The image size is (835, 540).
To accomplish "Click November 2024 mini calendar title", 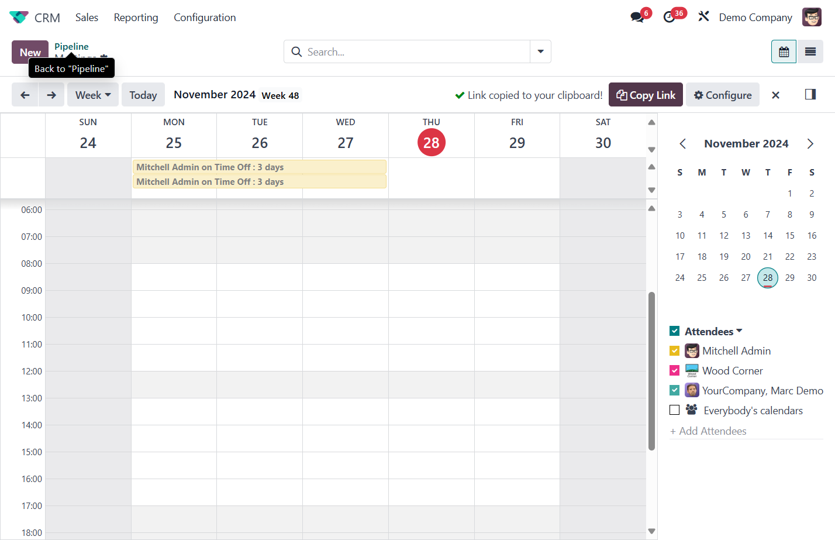I will click(746, 144).
